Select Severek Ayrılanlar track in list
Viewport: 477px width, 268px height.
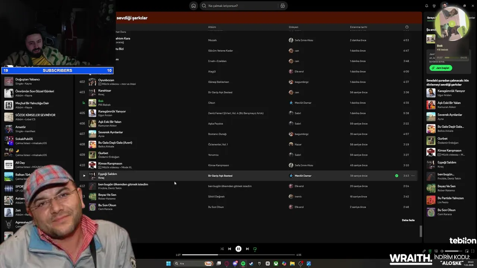[x=110, y=132]
